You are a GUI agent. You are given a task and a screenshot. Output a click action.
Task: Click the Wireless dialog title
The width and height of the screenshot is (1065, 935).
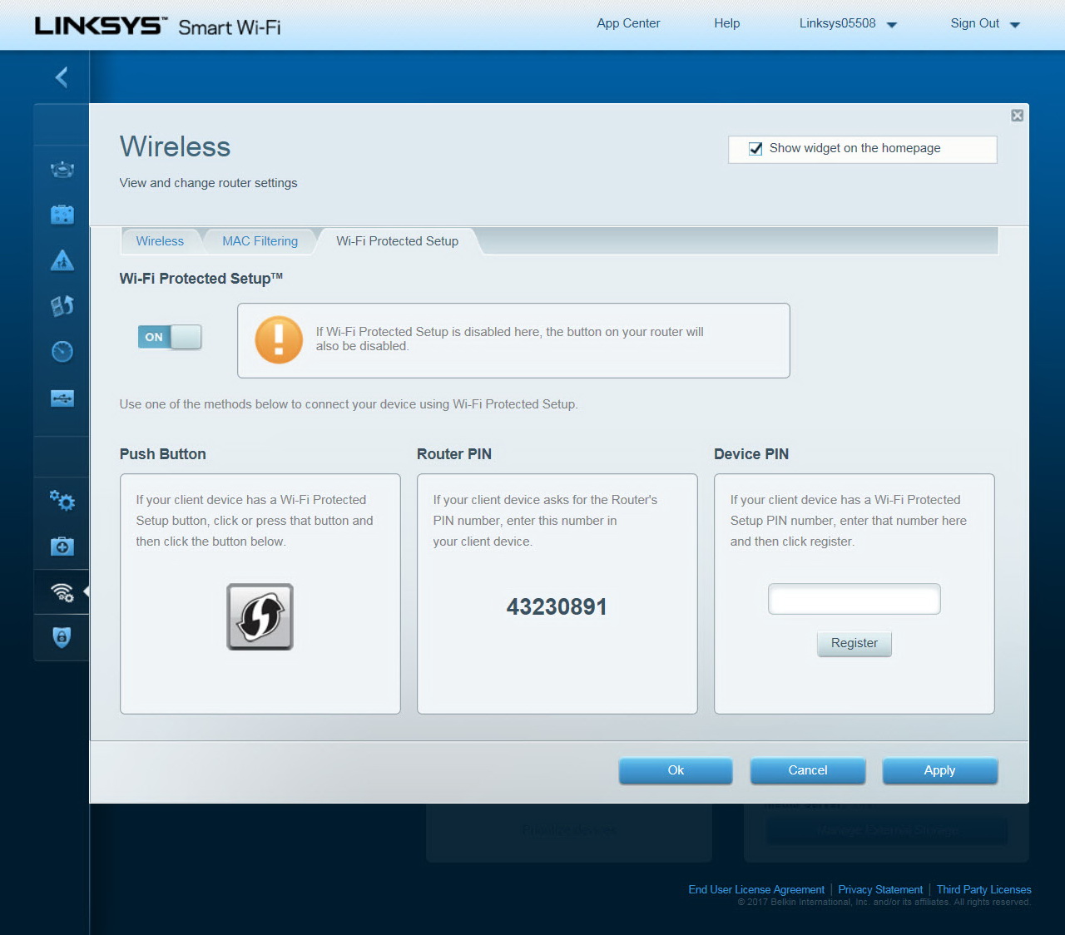[x=175, y=146]
